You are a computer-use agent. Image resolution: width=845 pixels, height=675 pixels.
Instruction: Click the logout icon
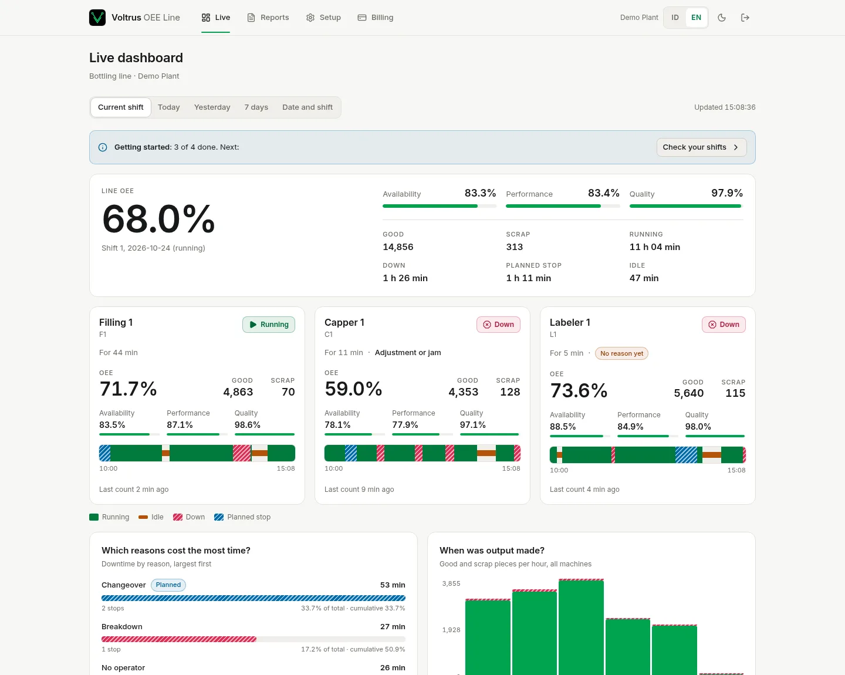(745, 18)
